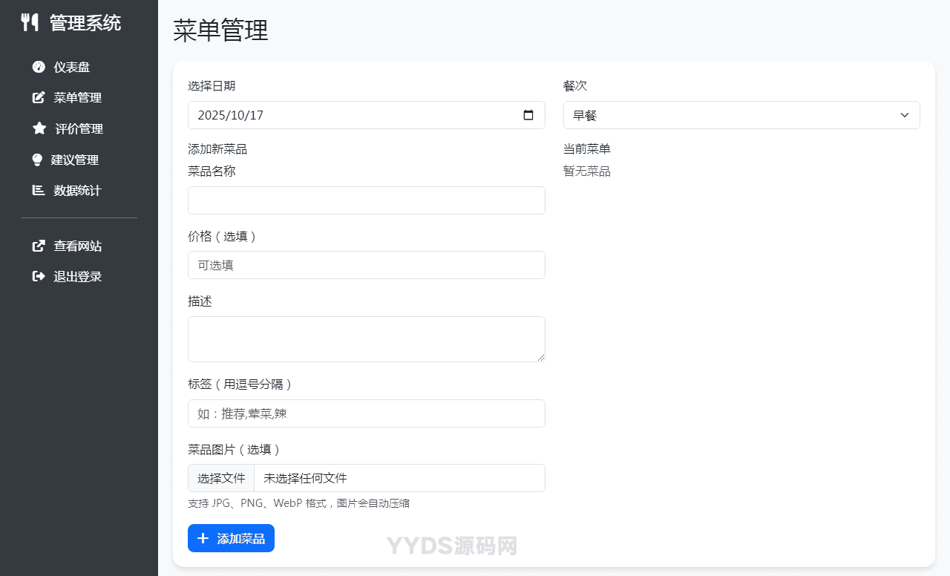Click the 支持 JPG、PNG、WebP hint text
This screenshot has width=950, height=576.
[299, 503]
